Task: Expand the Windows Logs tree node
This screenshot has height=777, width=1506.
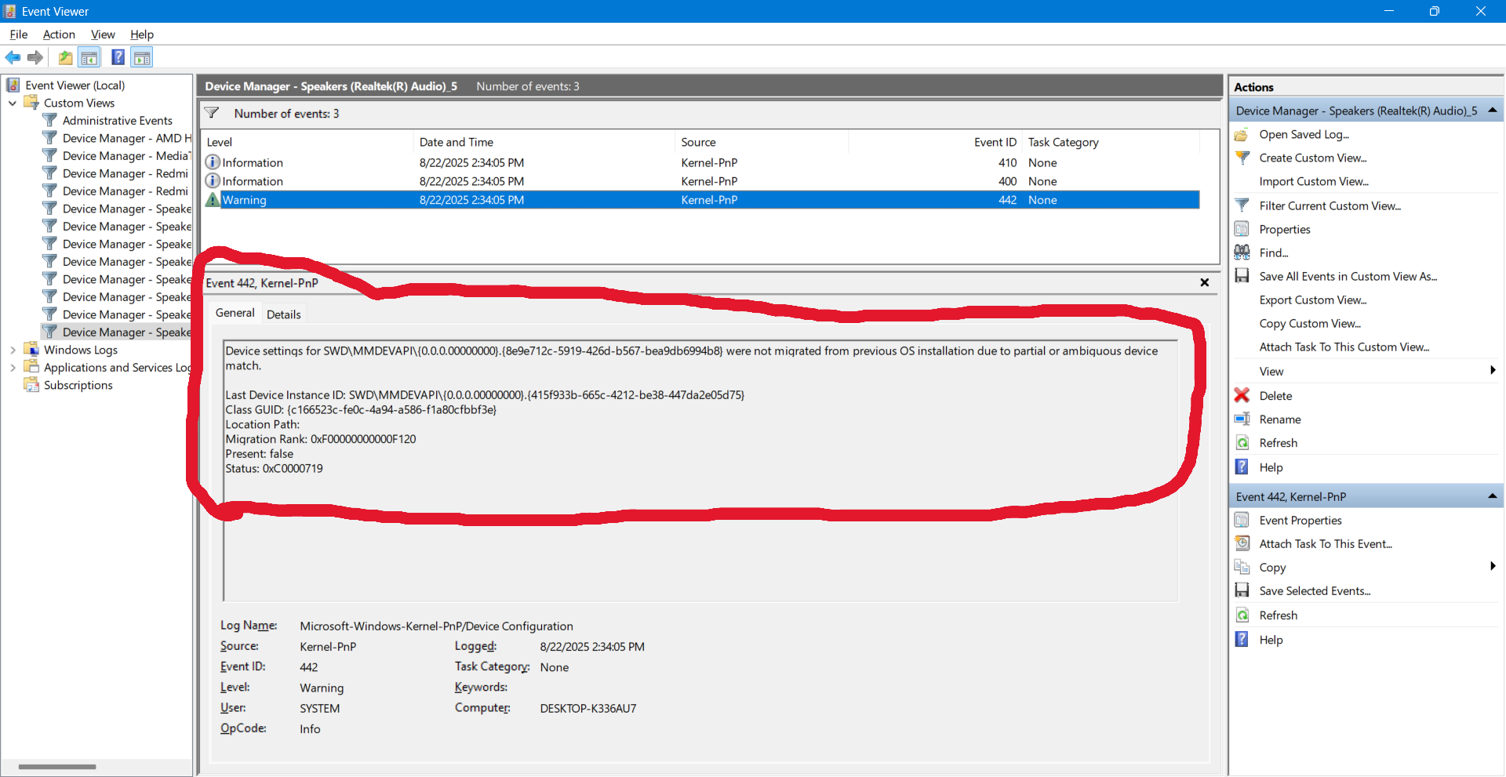Action: pos(13,350)
